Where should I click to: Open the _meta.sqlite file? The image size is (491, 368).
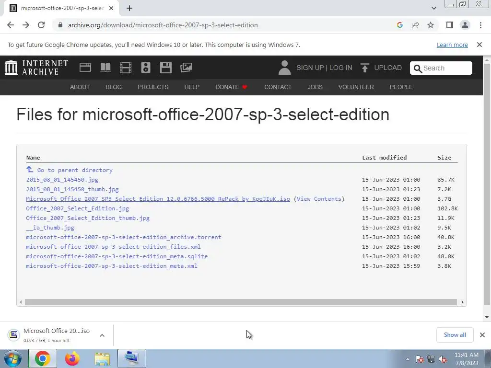click(117, 256)
